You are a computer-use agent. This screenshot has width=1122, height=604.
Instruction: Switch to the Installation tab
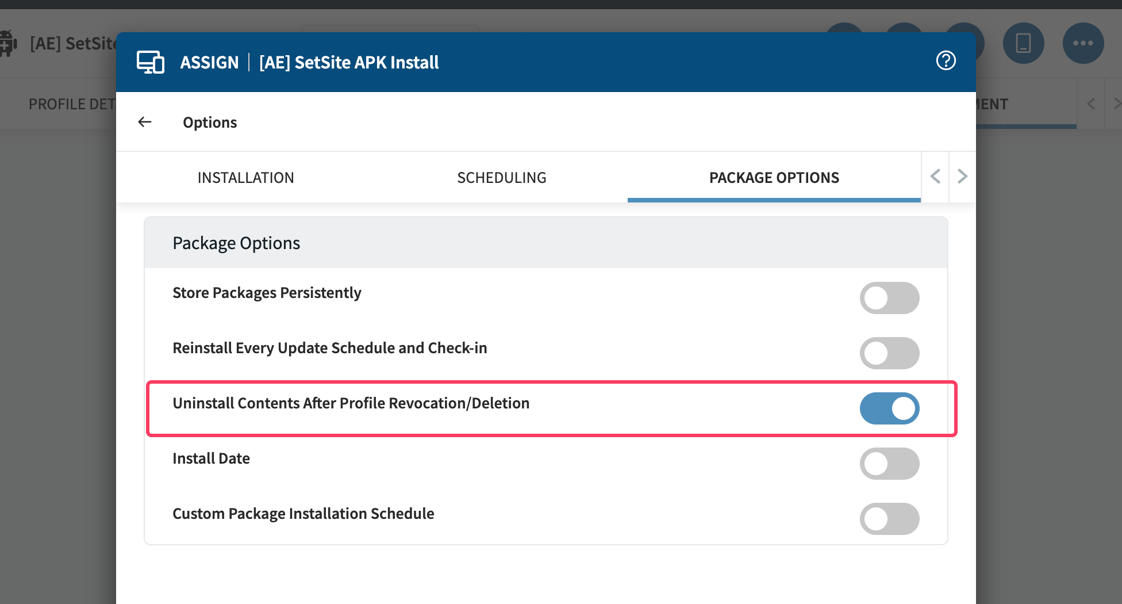click(245, 178)
